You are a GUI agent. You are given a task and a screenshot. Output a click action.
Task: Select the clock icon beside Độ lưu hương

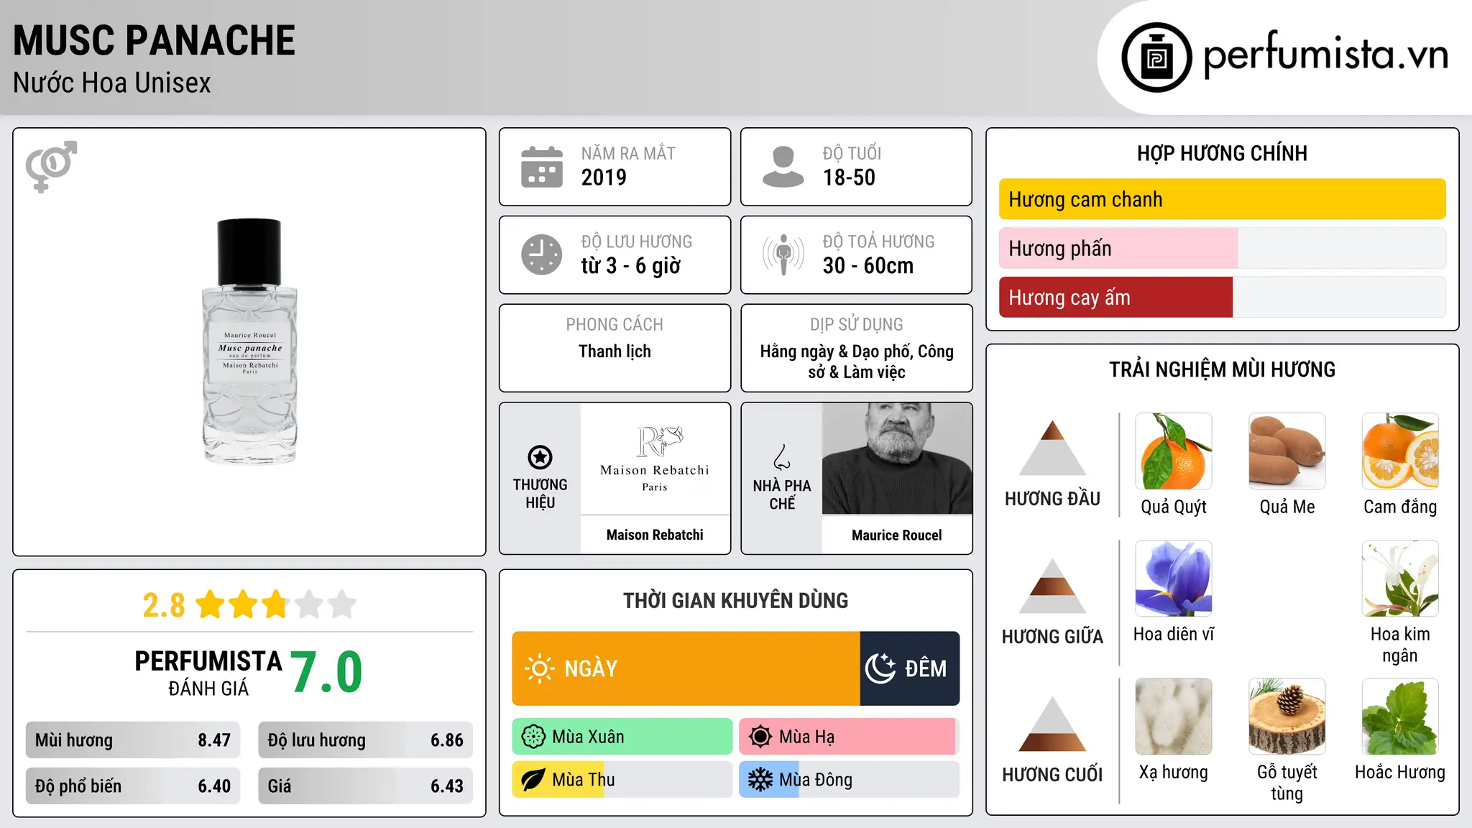[542, 254]
